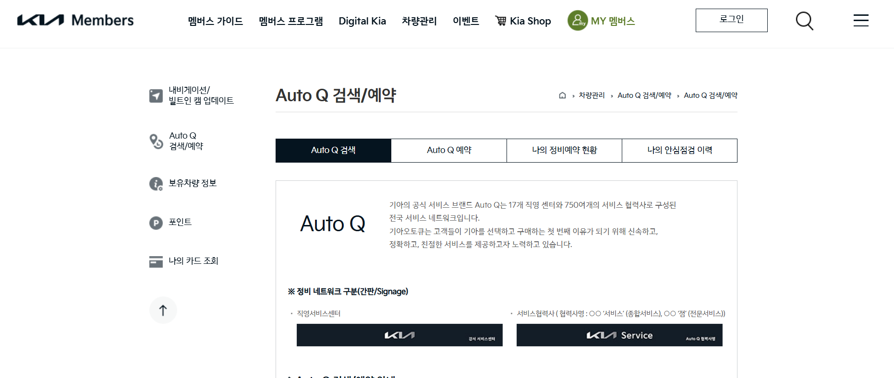Open 보유차량 정보 sidebar link

click(193, 183)
